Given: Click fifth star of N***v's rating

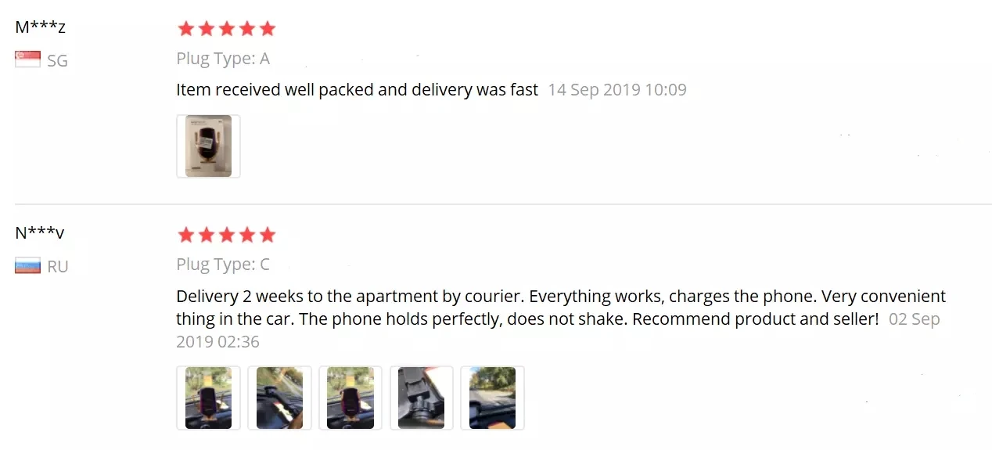Looking at the screenshot, I should click(x=268, y=235).
